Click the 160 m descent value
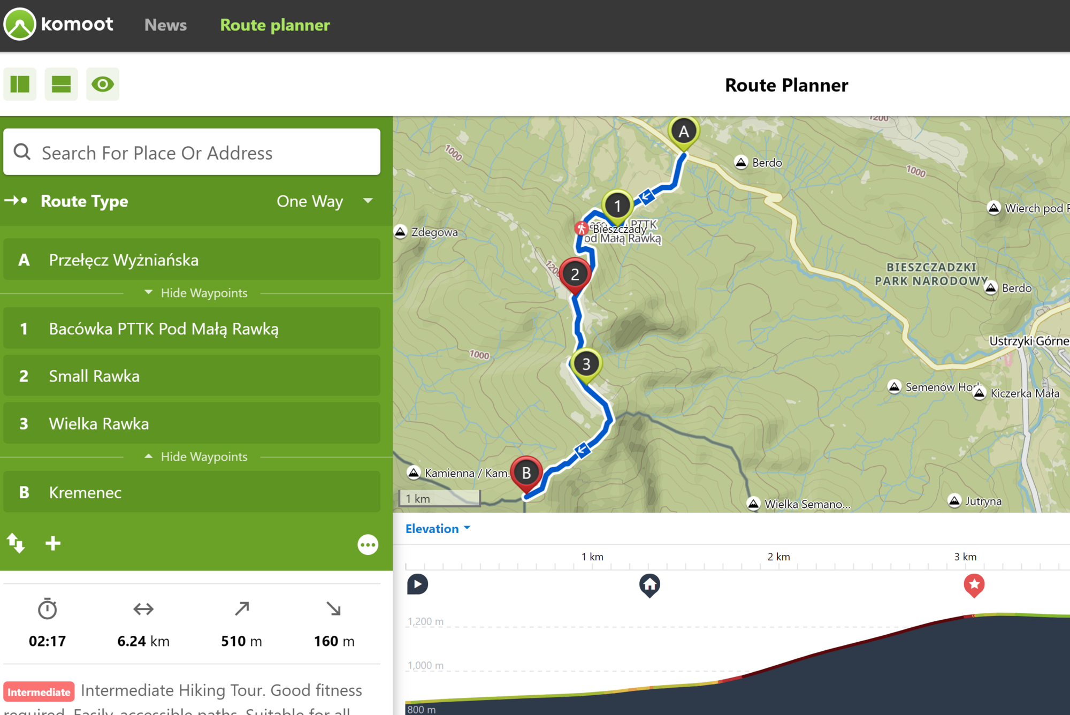Viewport: 1070px width, 715px height. (x=334, y=641)
